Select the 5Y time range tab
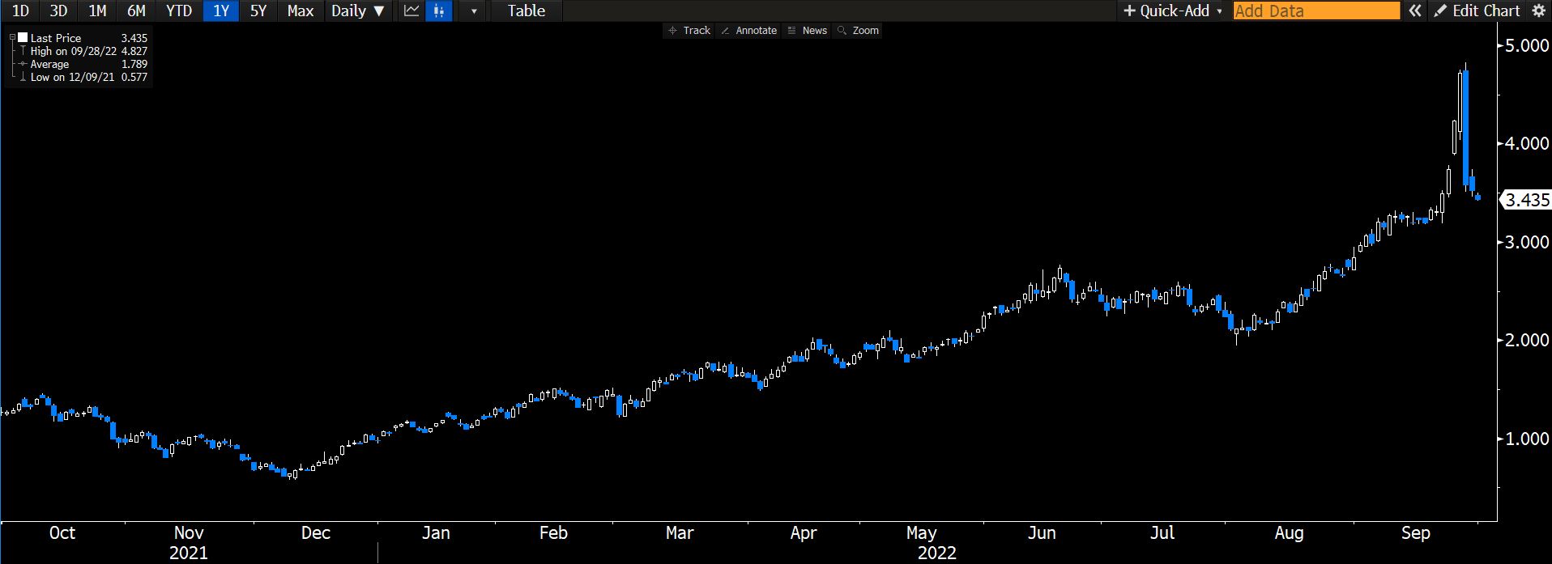The height and width of the screenshot is (564, 1552). click(258, 11)
